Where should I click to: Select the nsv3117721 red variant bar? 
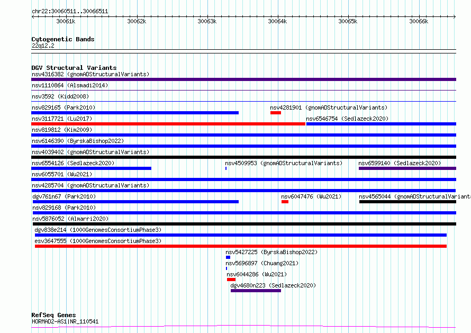(x=168, y=124)
